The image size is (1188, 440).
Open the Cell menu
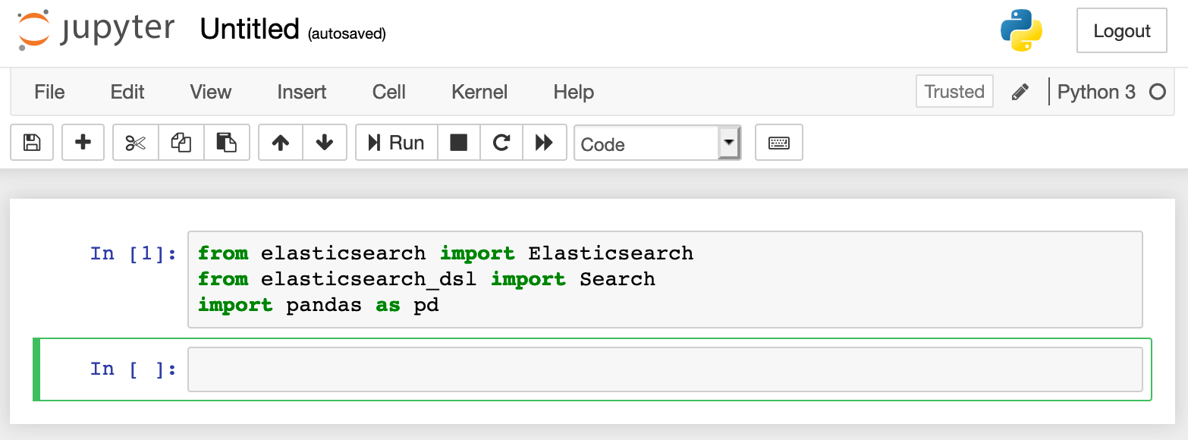388,92
